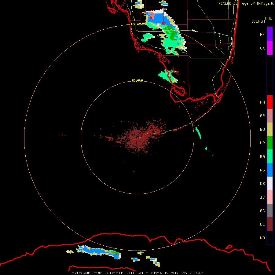Click the DS white legend swatch
Viewport: 275px width, 275px height.
[x=270, y=183]
